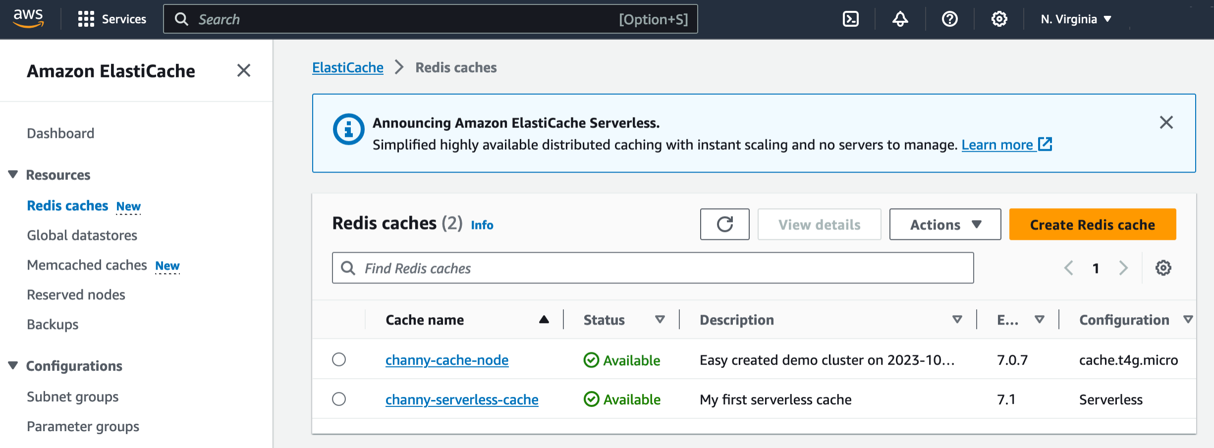Open the Actions dropdown

coord(944,224)
